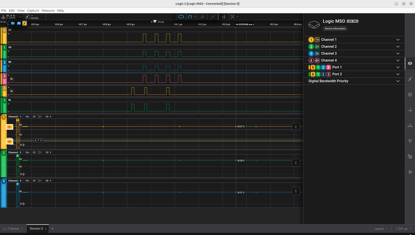Select the Y2 cursor handle on Channel 1

point(9,141)
